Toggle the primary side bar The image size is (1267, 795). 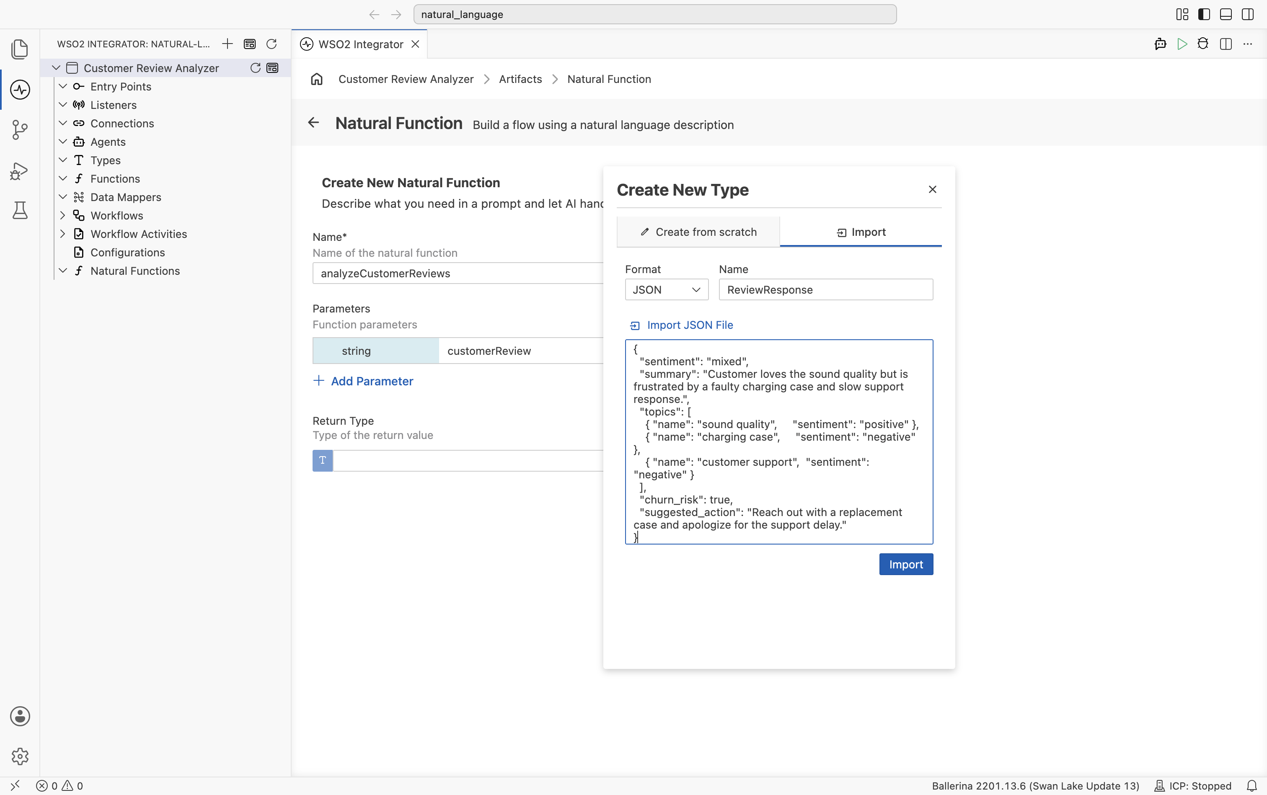tap(1204, 14)
